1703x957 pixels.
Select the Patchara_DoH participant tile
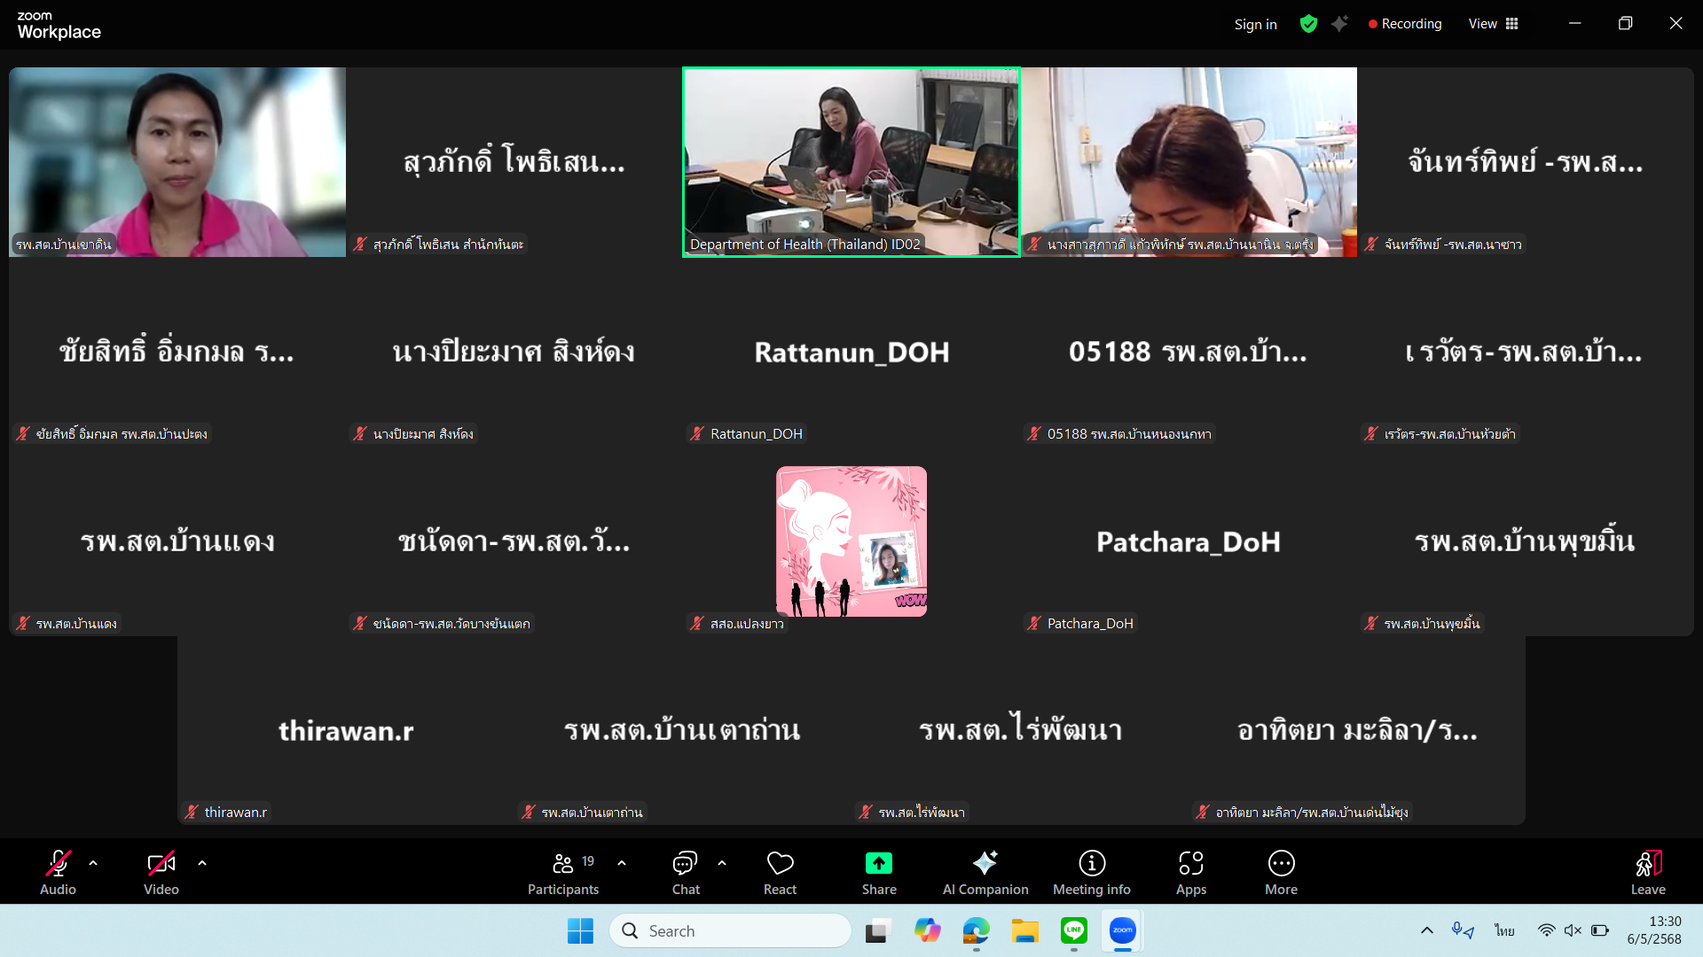point(1189,541)
